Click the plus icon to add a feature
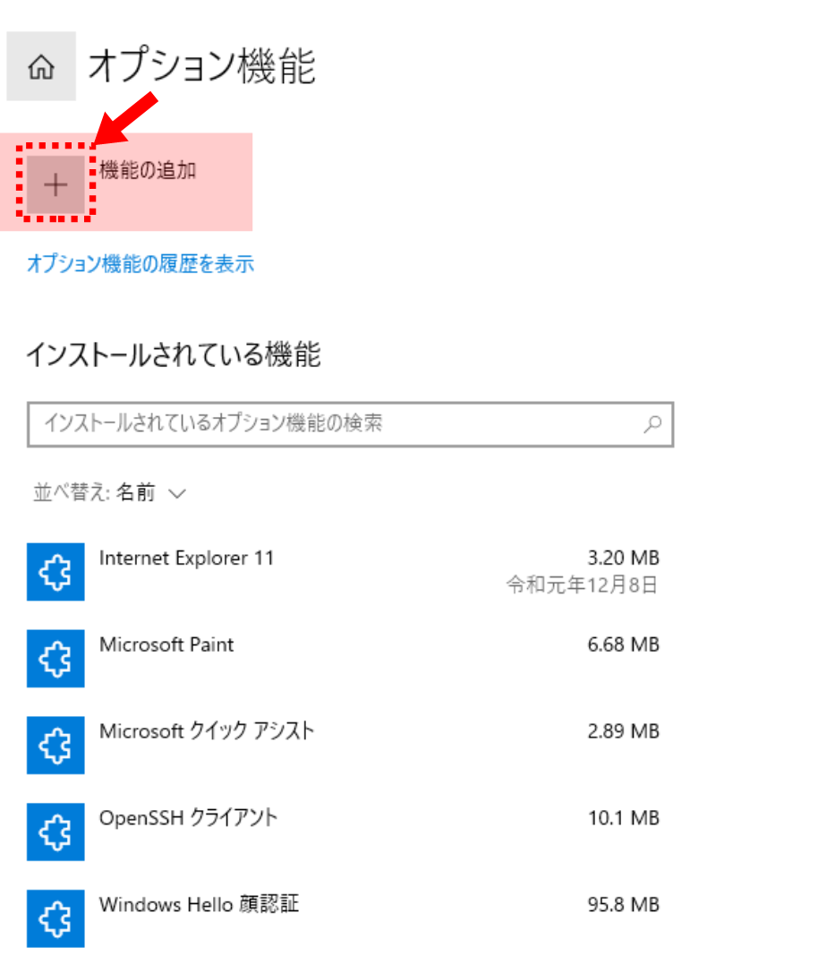Screen dimensions: 835x964 [x=55, y=184]
